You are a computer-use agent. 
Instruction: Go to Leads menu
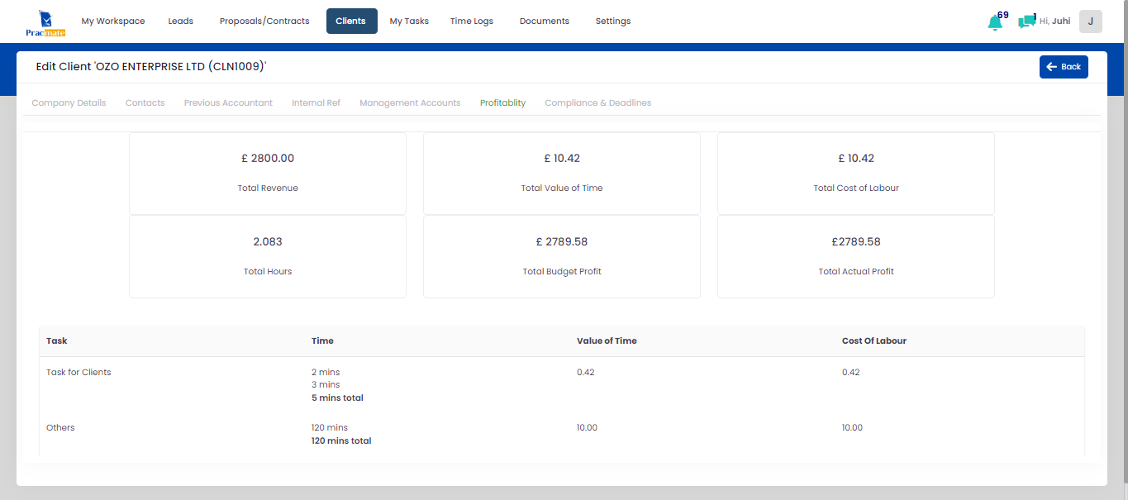180,21
